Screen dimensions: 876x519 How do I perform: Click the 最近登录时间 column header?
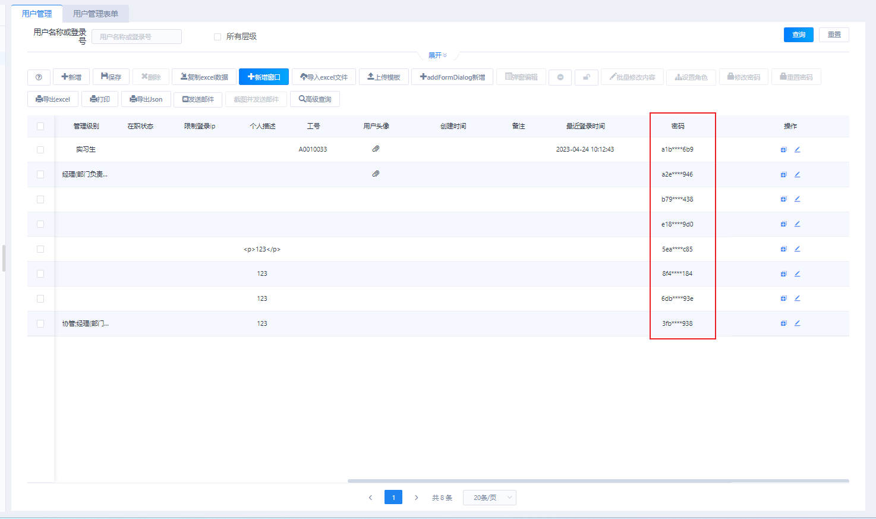click(585, 126)
